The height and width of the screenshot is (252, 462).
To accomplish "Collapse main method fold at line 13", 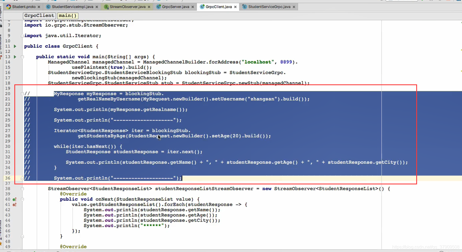I will (x=22, y=57).
